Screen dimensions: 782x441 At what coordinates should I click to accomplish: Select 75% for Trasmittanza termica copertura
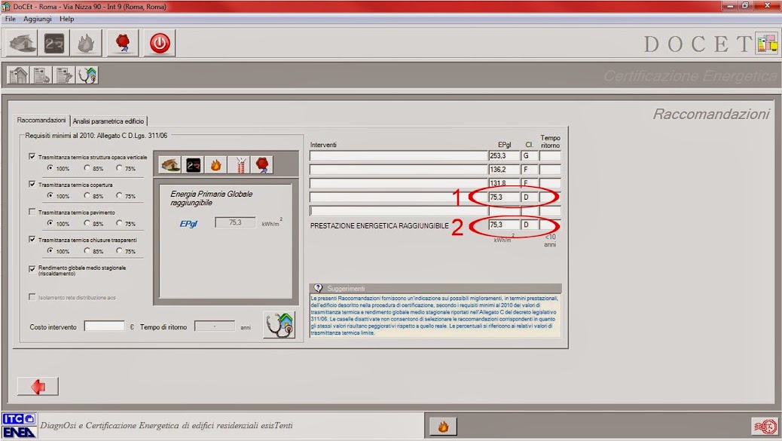119,195
